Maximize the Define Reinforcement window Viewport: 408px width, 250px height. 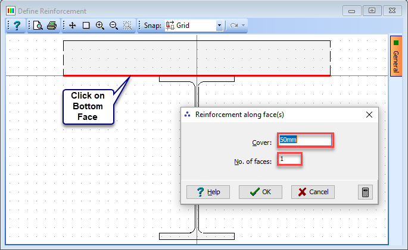(372, 11)
